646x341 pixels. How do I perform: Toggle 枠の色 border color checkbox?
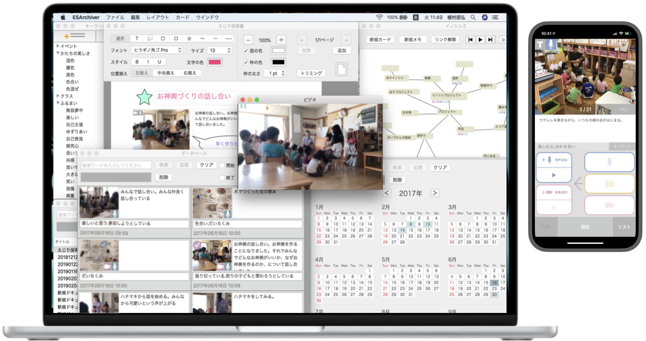pos(246,62)
